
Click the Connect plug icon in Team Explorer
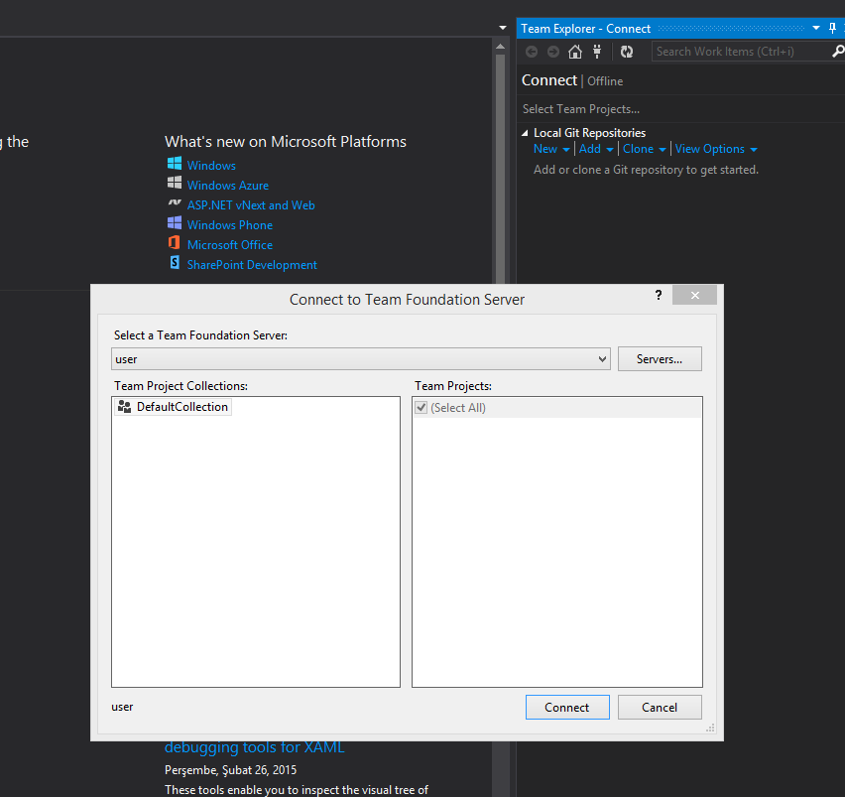pos(597,52)
